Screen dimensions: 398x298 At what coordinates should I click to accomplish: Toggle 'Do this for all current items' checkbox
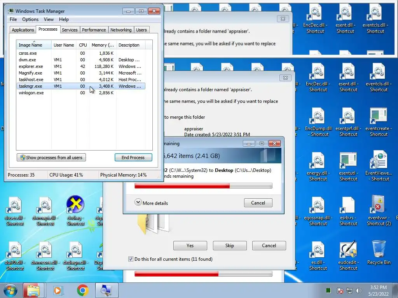pos(131,259)
